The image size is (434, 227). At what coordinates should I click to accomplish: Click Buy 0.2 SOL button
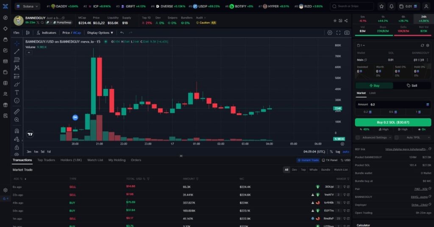pos(393,122)
